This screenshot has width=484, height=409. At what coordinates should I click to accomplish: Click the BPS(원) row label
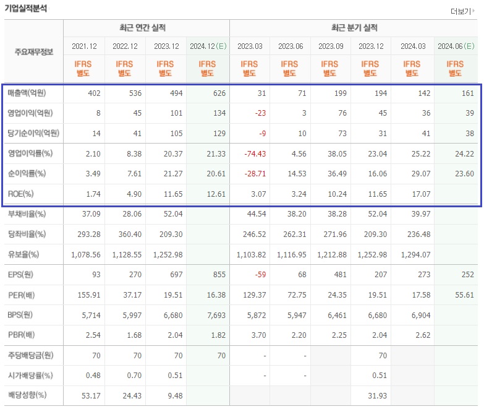pos(20,315)
